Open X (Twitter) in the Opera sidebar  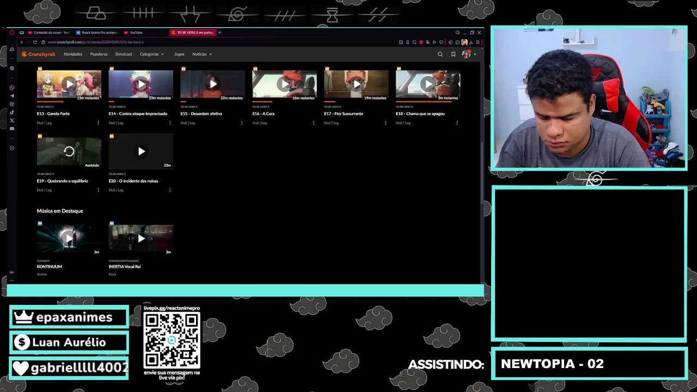point(12,120)
